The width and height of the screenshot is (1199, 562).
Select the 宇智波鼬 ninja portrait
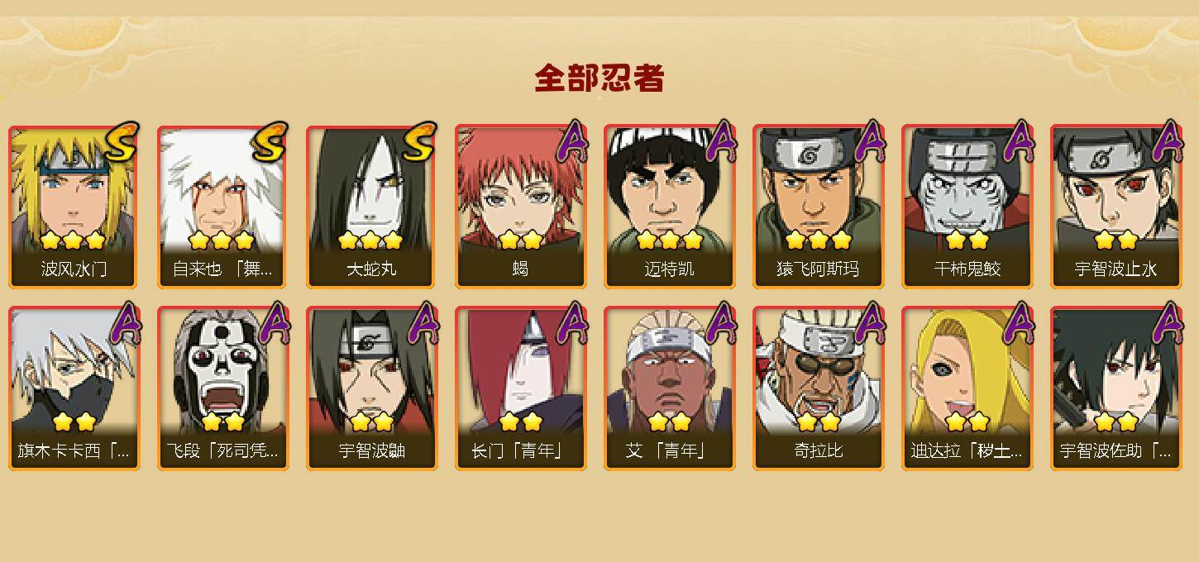(372, 388)
